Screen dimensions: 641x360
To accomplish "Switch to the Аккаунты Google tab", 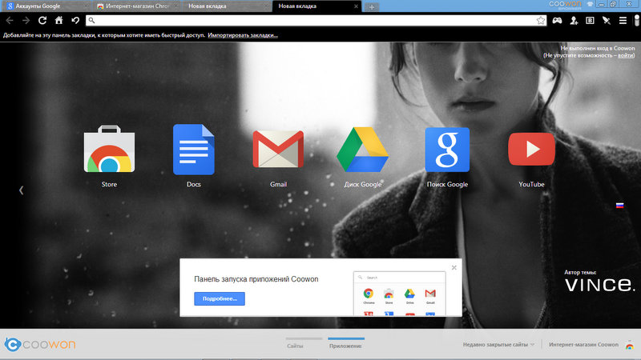I will (x=45, y=6).
